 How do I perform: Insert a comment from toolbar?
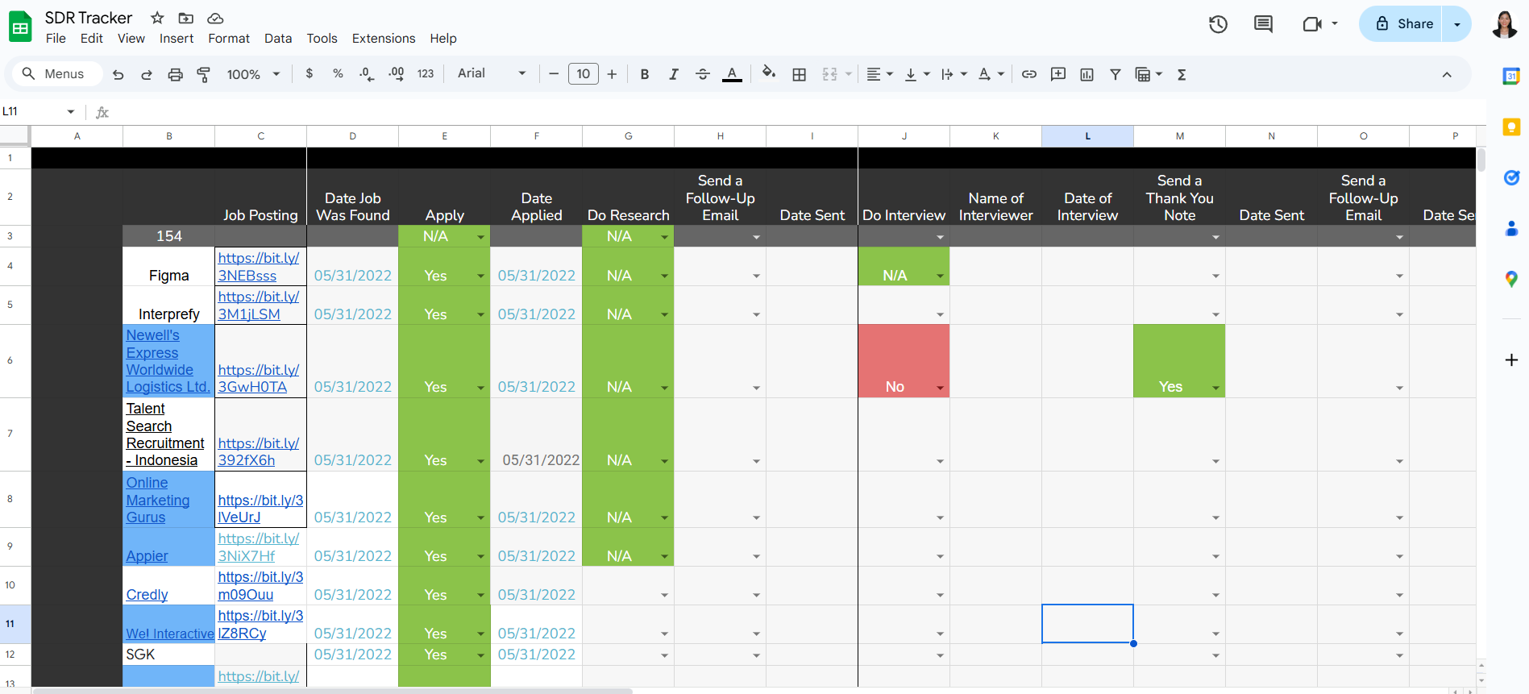[1058, 74]
